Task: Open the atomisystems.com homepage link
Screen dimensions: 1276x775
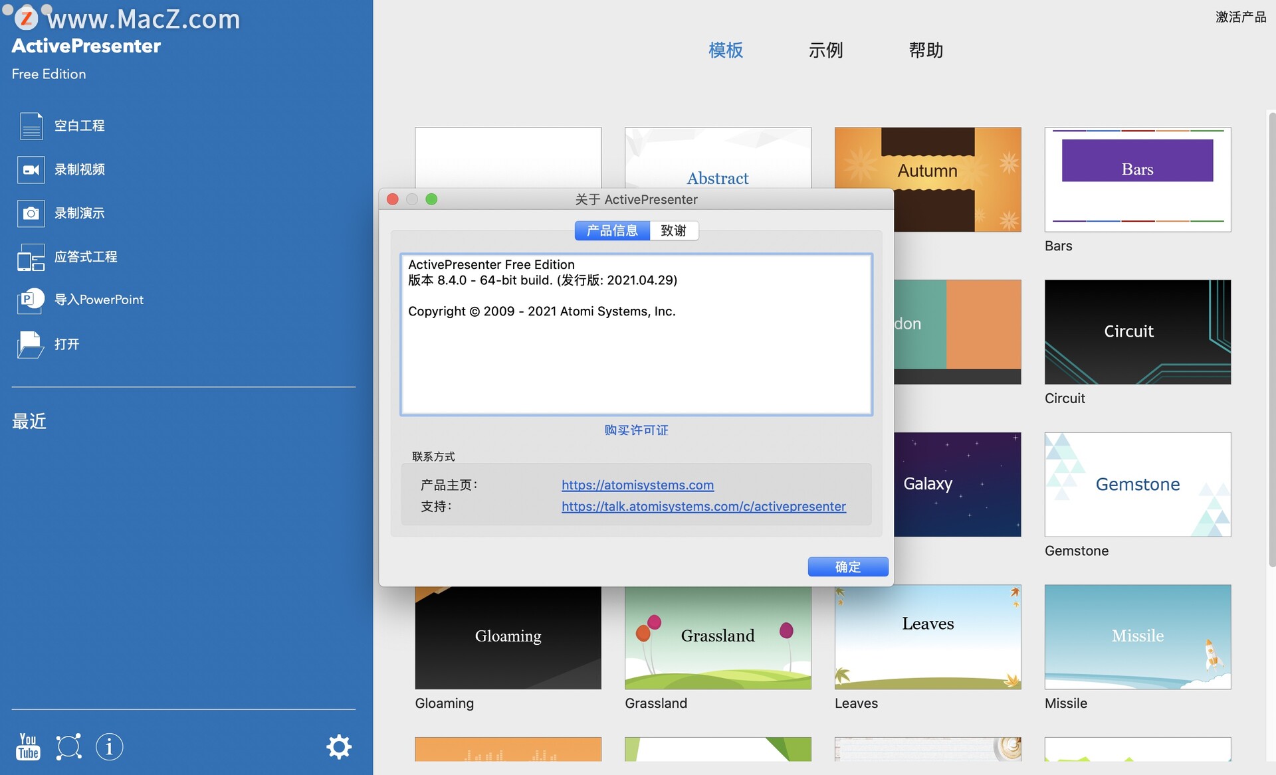Action: click(637, 485)
